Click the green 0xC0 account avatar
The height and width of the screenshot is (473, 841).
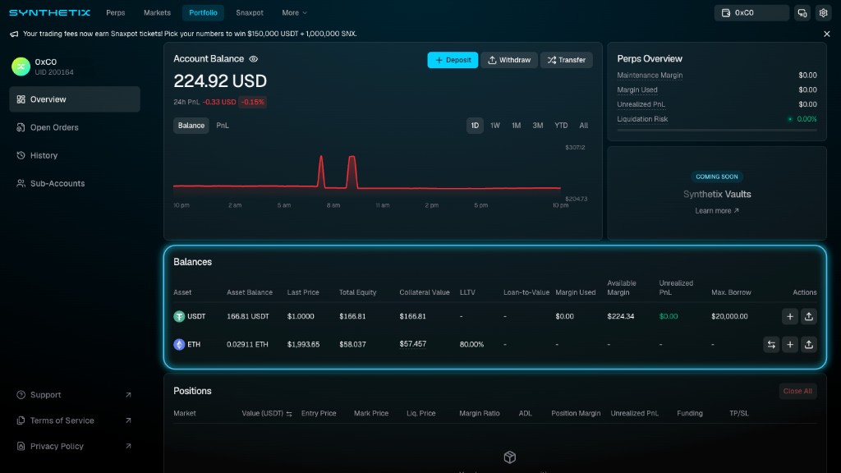click(21, 67)
